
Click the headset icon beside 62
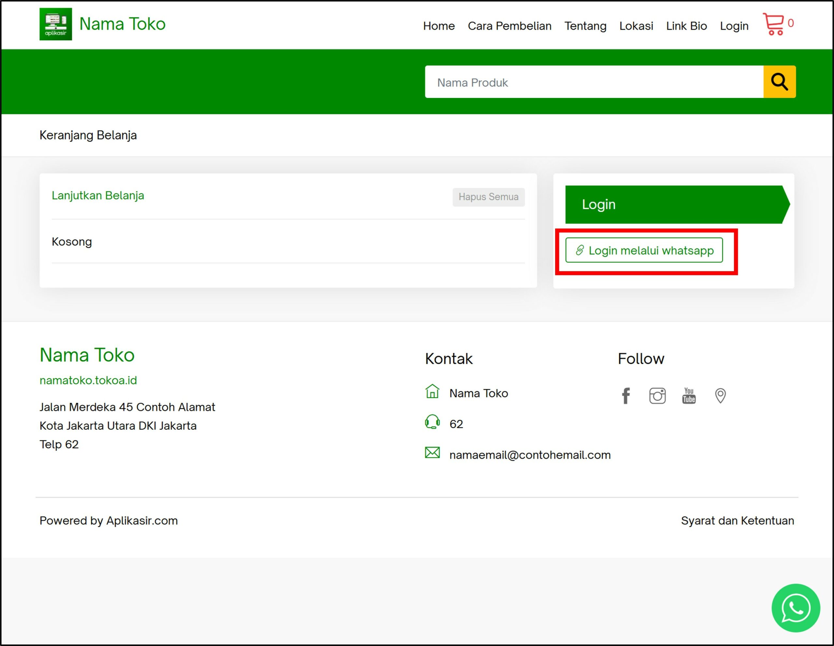(x=432, y=422)
